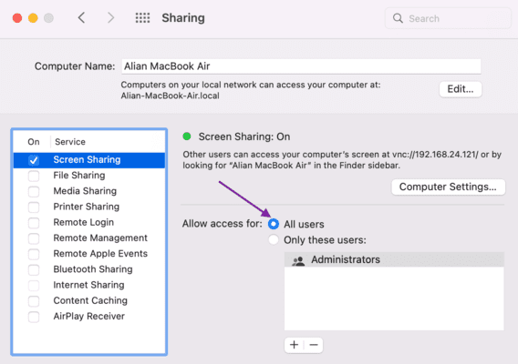Go back with the left chevron
Screen dimensions: 518x364
click(x=81, y=18)
